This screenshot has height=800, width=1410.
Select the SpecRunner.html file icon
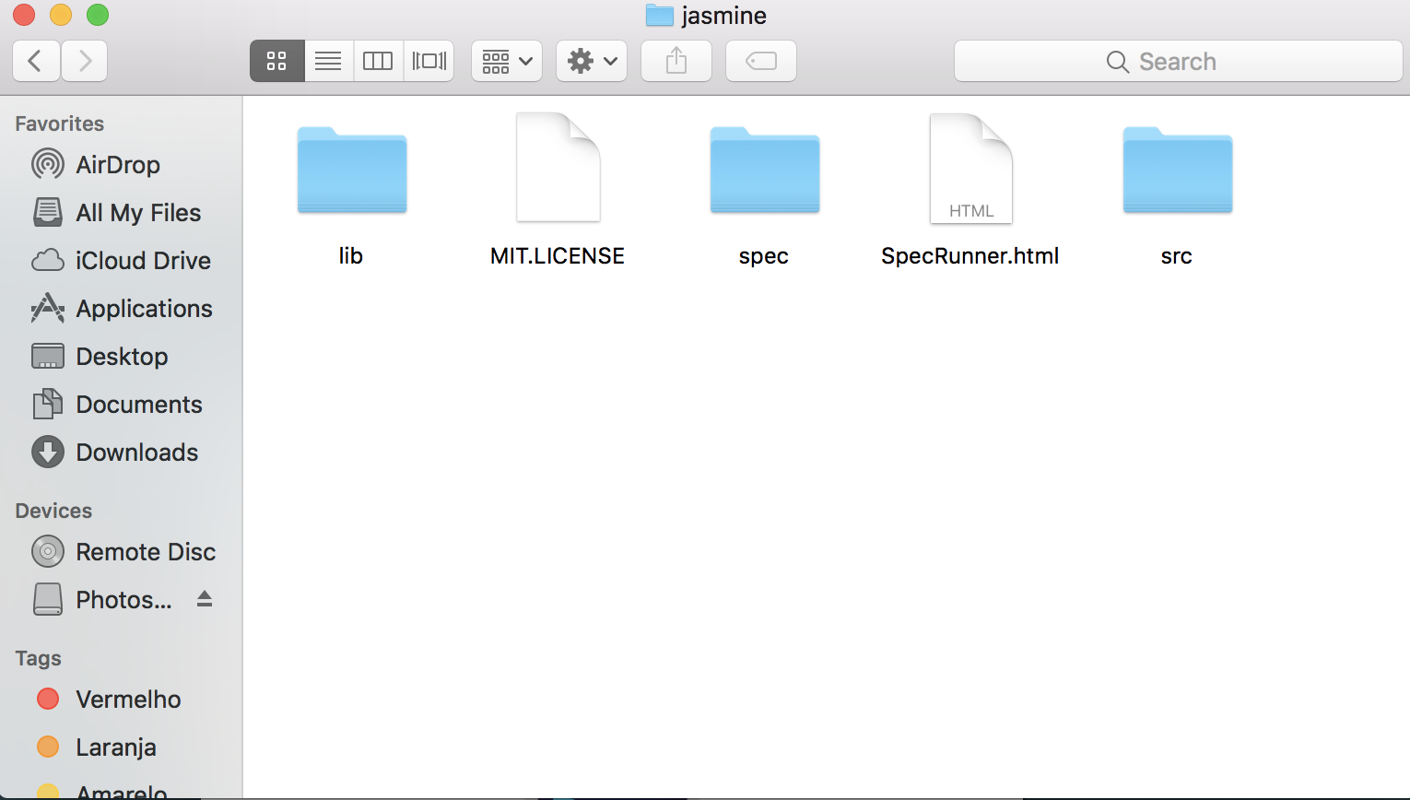[971, 168]
